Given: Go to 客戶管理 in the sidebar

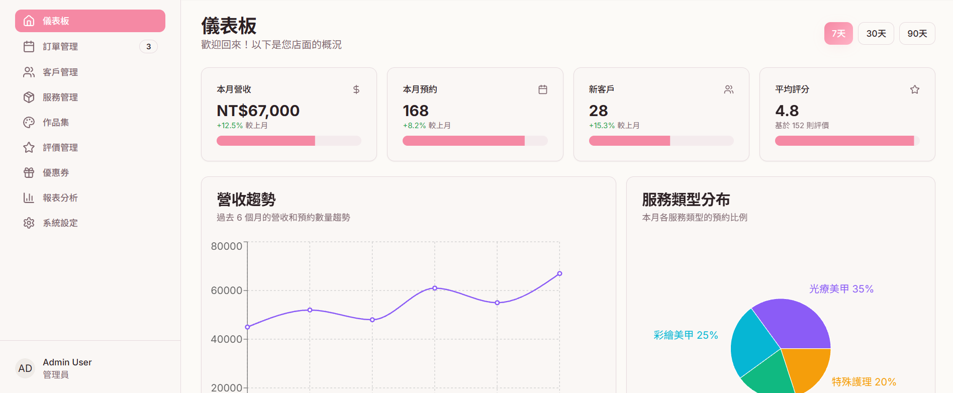Looking at the screenshot, I should (x=90, y=72).
